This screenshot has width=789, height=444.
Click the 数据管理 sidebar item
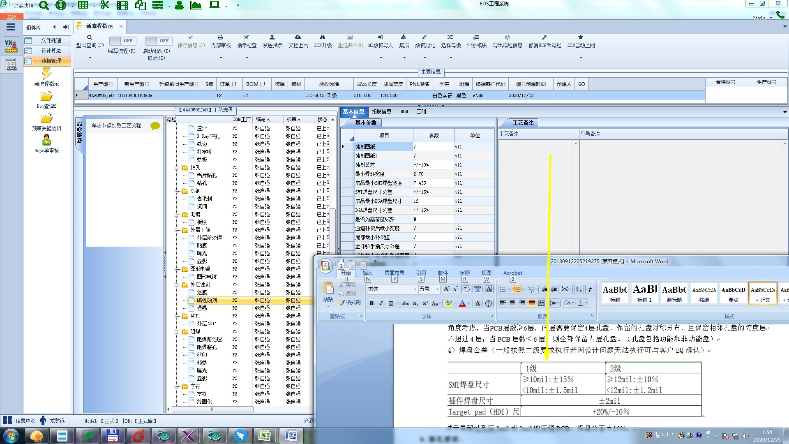point(51,61)
